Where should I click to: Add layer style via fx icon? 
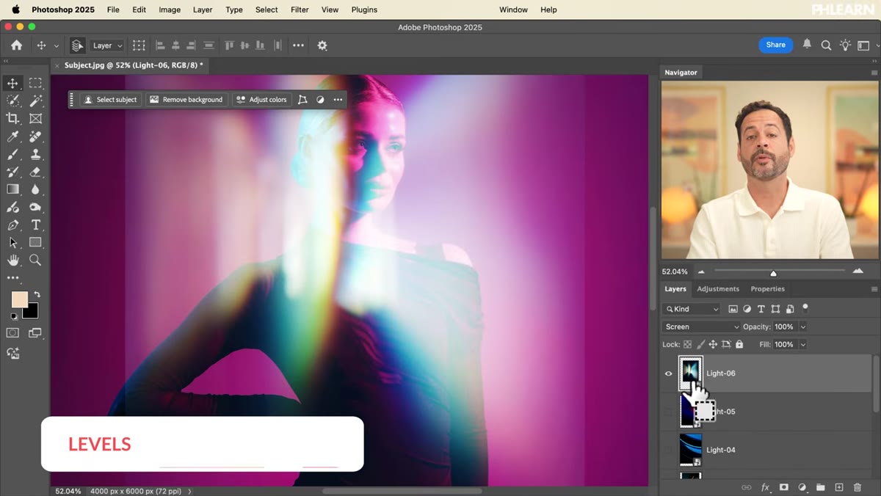[x=765, y=487]
